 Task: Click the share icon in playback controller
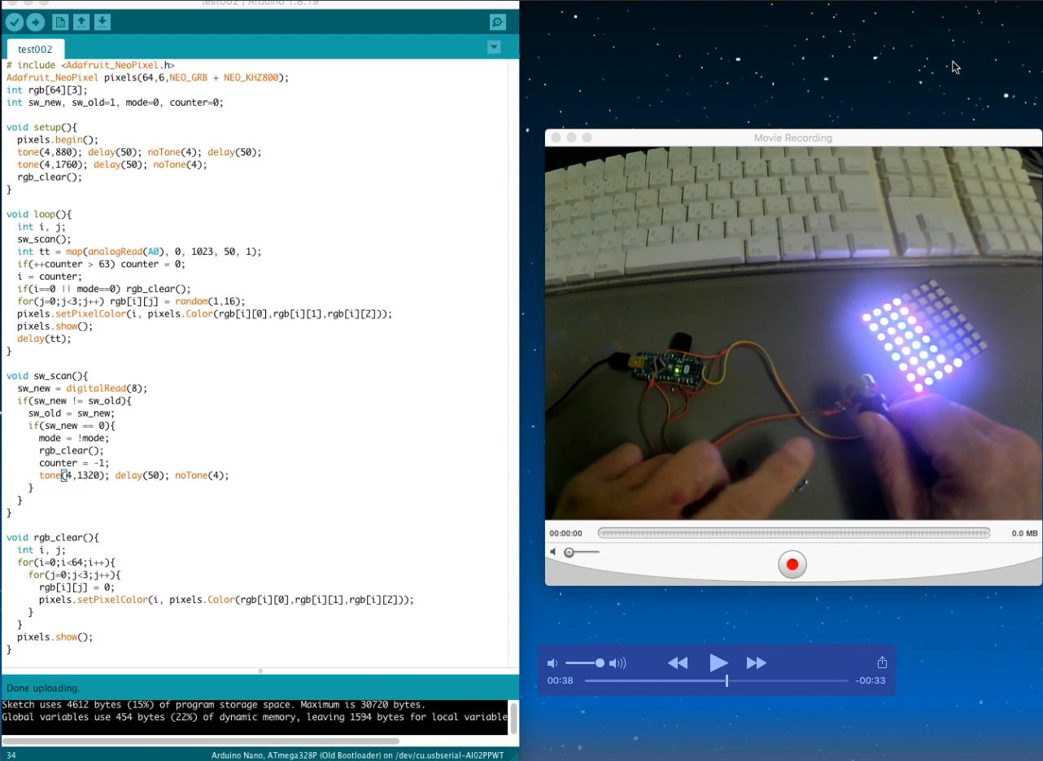[x=882, y=663]
